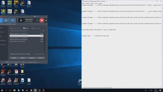163x92 pixels.
Task: Switch to Notepad via its taskbar icon
Action: 35,90
